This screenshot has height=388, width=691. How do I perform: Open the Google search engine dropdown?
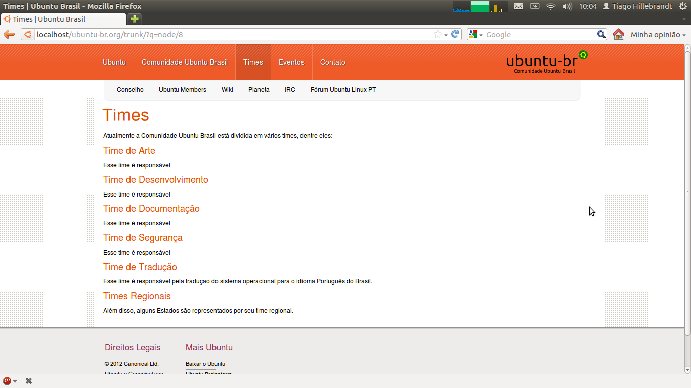point(476,34)
